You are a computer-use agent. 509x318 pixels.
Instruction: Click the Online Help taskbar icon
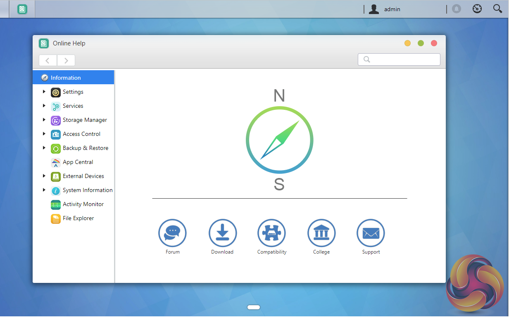[x=22, y=9]
